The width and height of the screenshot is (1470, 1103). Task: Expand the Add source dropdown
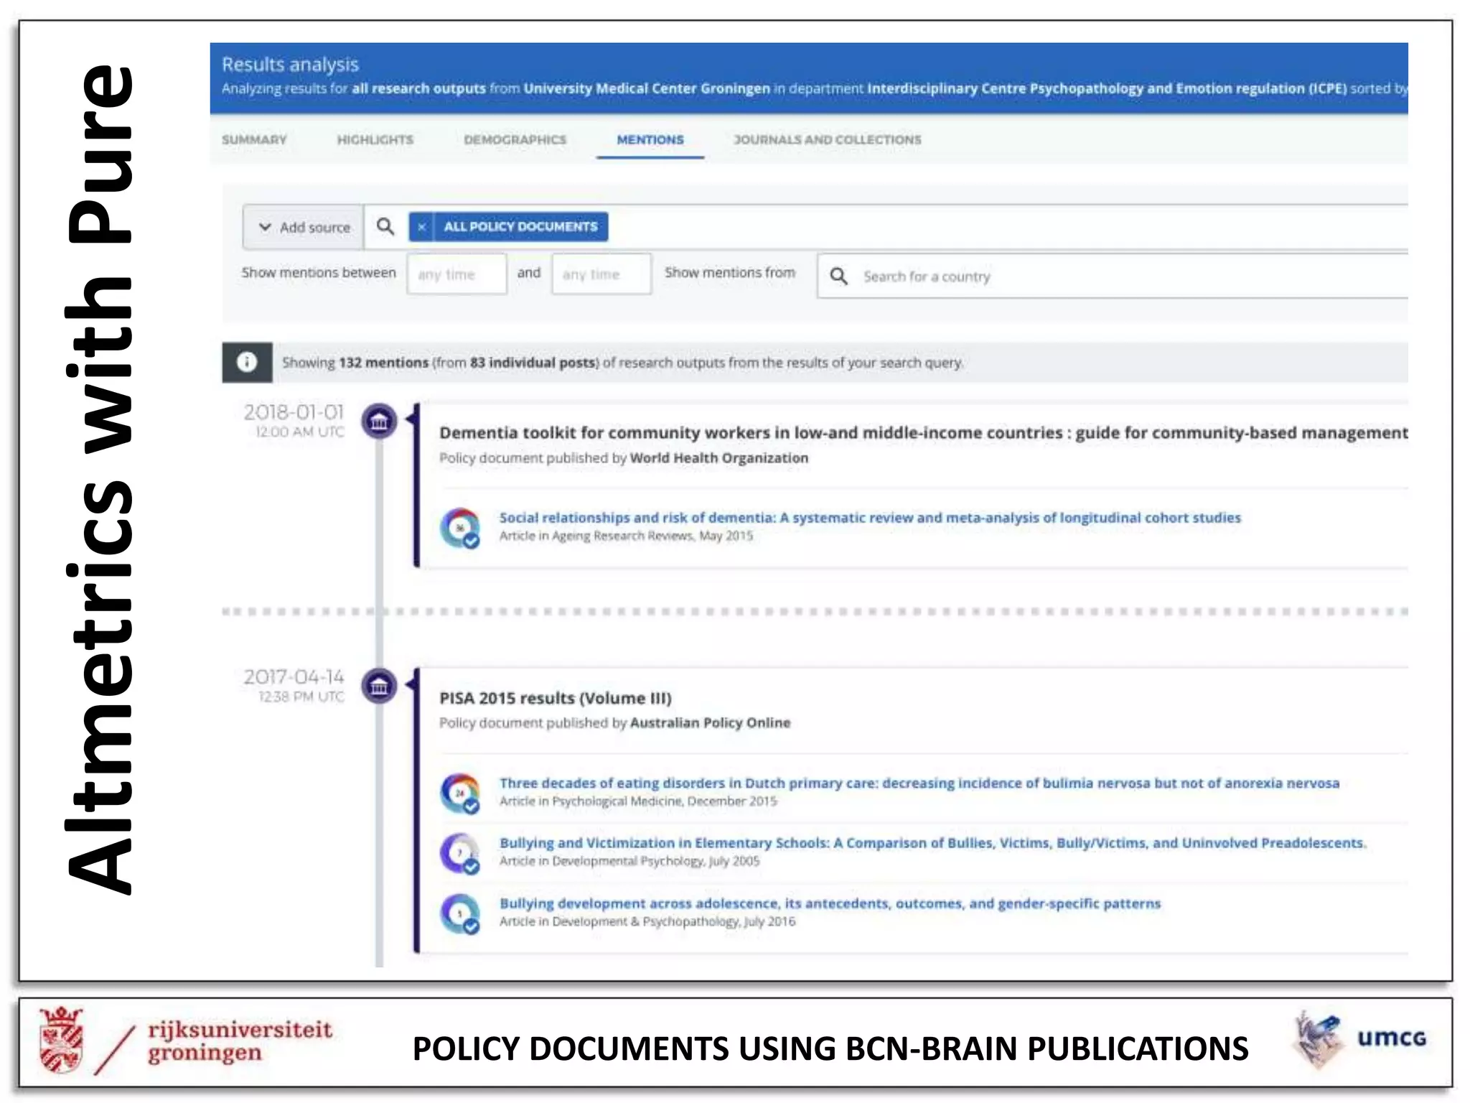click(x=303, y=227)
